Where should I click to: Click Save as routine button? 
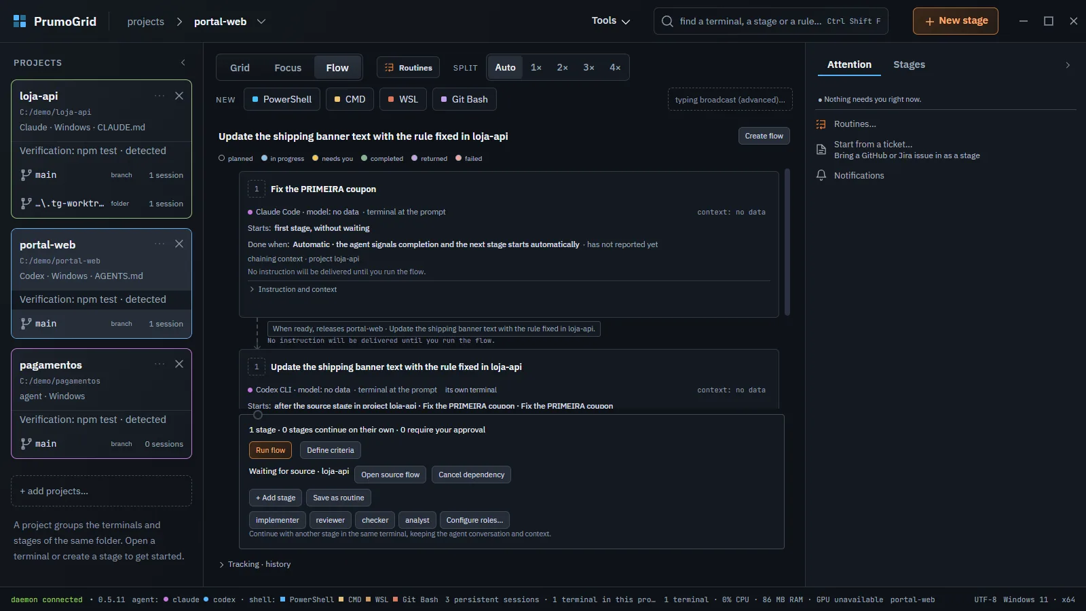339,498
